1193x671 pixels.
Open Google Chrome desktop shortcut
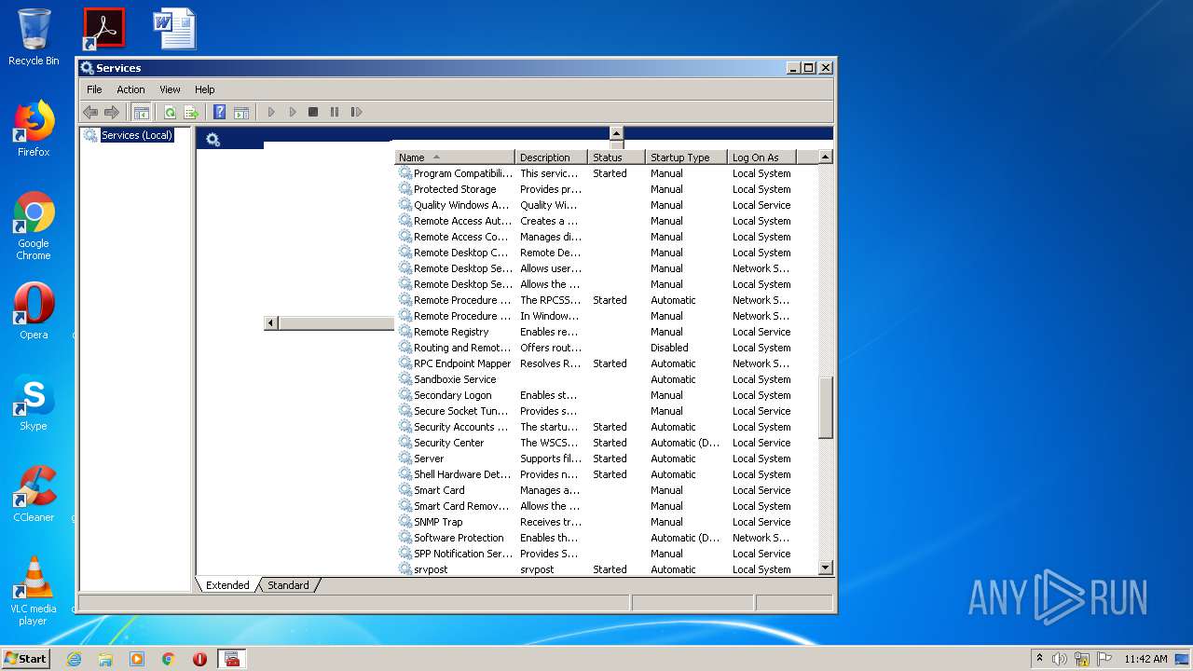34,226
